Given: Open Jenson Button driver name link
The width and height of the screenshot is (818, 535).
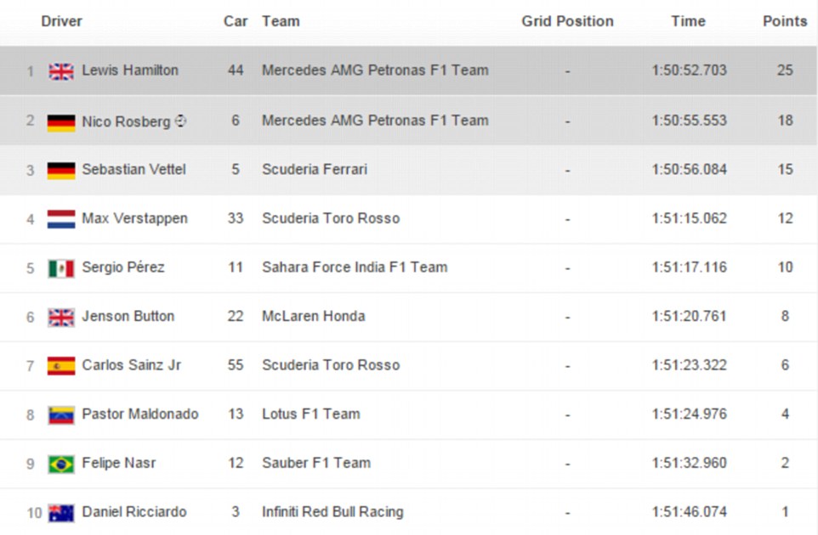Looking at the screenshot, I should [x=128, y=316].
